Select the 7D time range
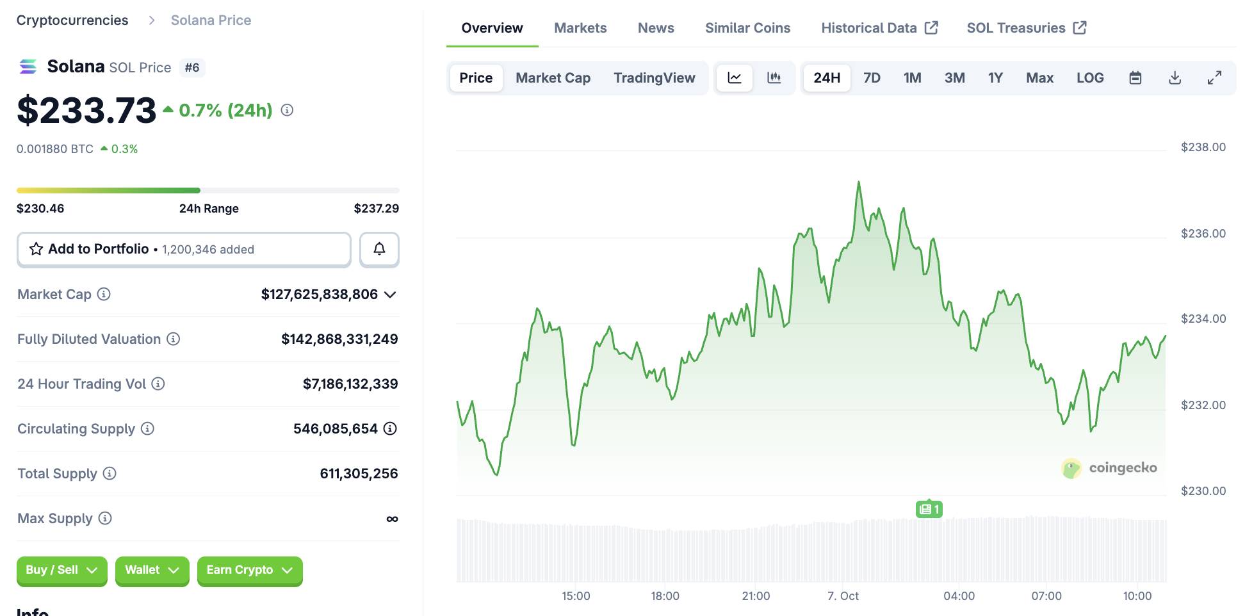 point(871,78)
